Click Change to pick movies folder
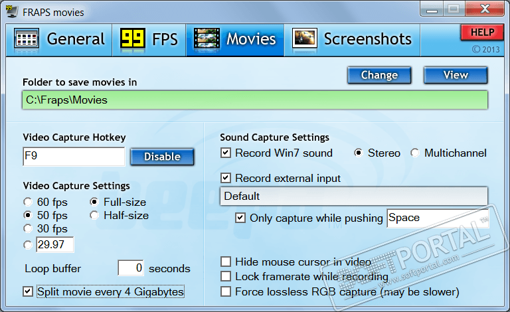Viewport: 510px width, 312px height. click(379, 76)
